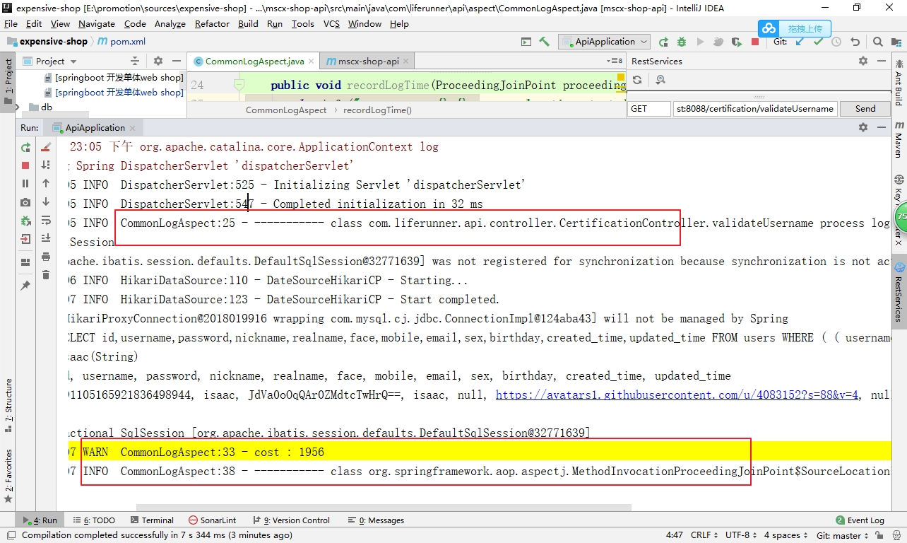Screen dimensions: 907x543
Task: Change the CRLF line separator
Action: [704, 535]
